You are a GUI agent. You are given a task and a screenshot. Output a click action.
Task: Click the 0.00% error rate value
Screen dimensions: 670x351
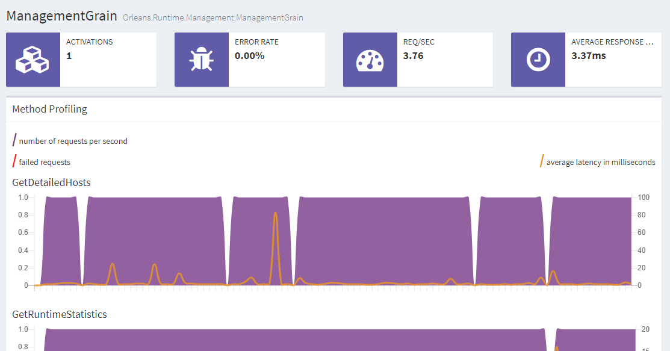pyautogui.click(x=249, y=55)
